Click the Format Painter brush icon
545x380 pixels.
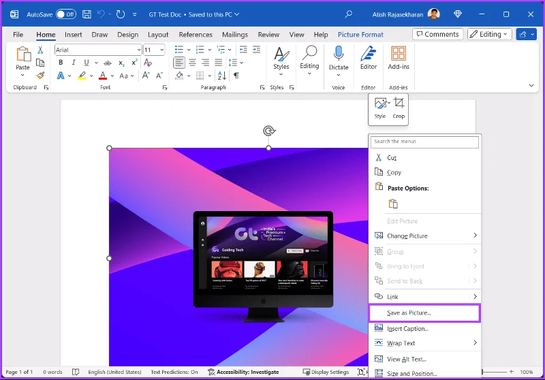(x=40, y=76)
